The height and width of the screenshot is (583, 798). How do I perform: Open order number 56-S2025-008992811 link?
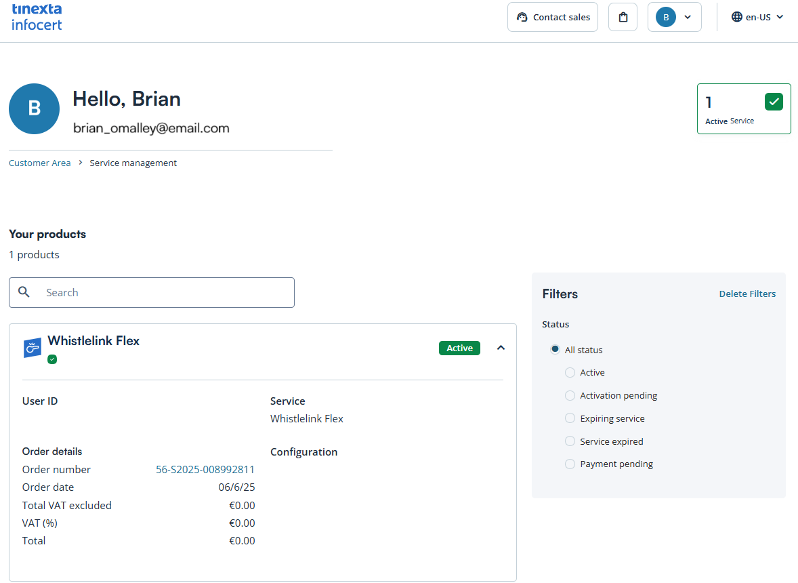(205, 470)
